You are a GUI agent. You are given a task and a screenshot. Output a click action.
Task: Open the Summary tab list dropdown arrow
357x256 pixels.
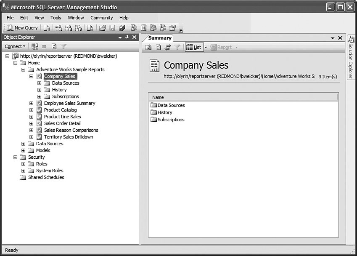333,38
